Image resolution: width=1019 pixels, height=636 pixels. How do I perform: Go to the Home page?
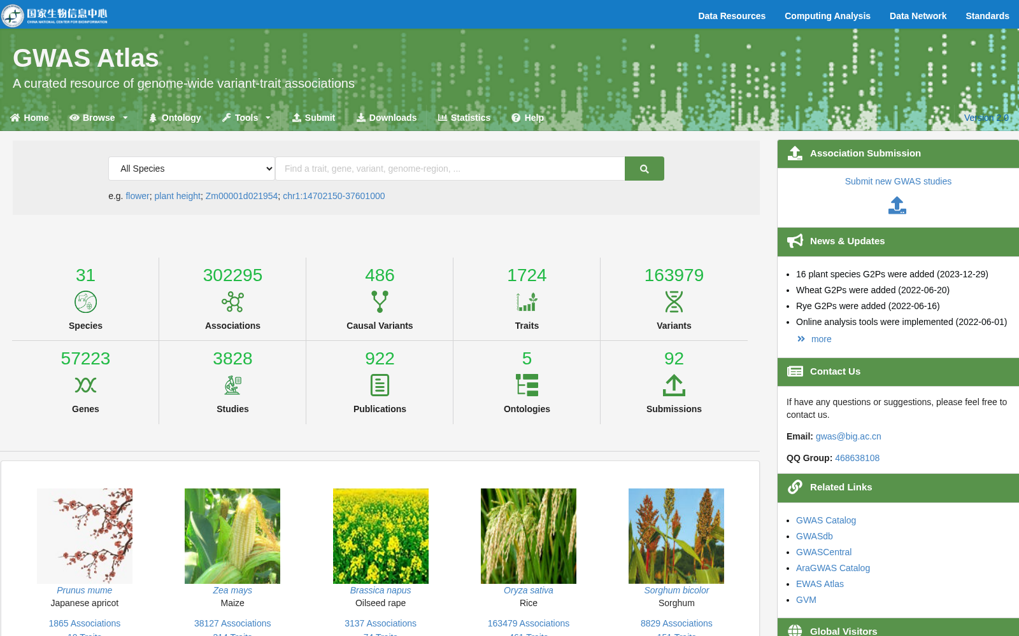tap(29, 118)
